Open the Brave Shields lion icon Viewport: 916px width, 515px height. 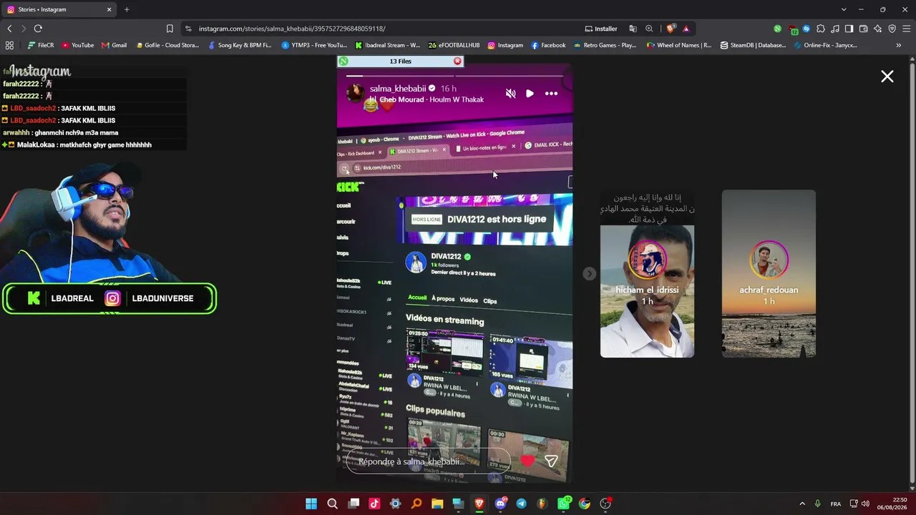click(670, 29)
